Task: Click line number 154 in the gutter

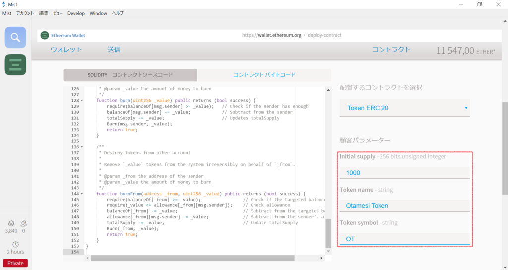Action: click(75, 252)
